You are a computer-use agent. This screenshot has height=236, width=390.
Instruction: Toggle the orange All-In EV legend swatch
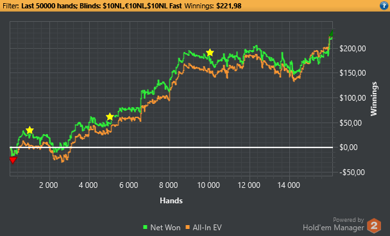coord(188,227)
